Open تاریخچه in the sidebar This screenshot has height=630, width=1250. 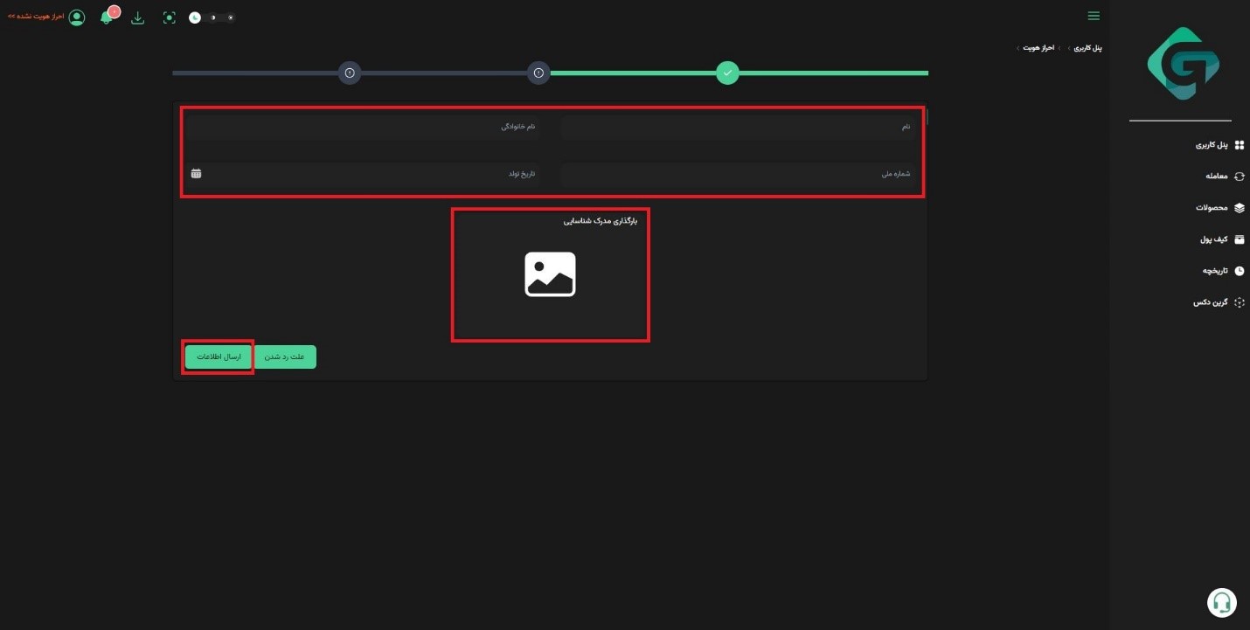point(1222,271)
